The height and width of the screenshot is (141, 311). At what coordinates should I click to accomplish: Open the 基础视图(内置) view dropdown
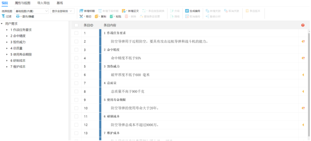[31, 11]
